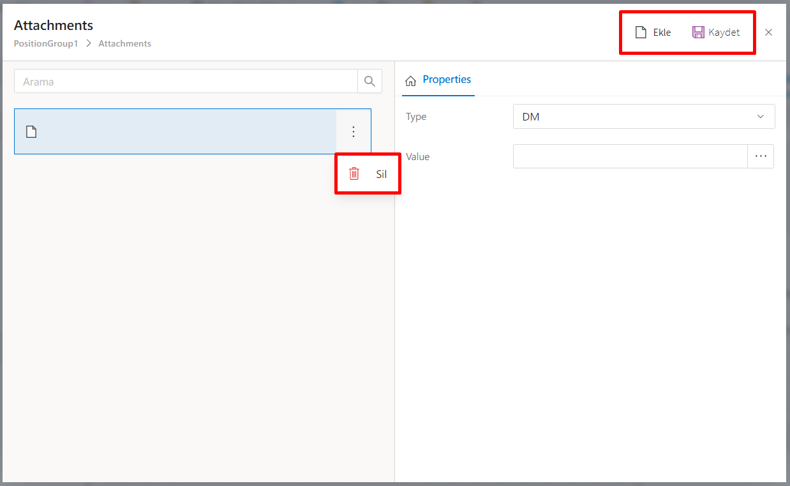The image size is (790, 486).
Task: Click Attachments in the breadcrumb
Action: 124,44
